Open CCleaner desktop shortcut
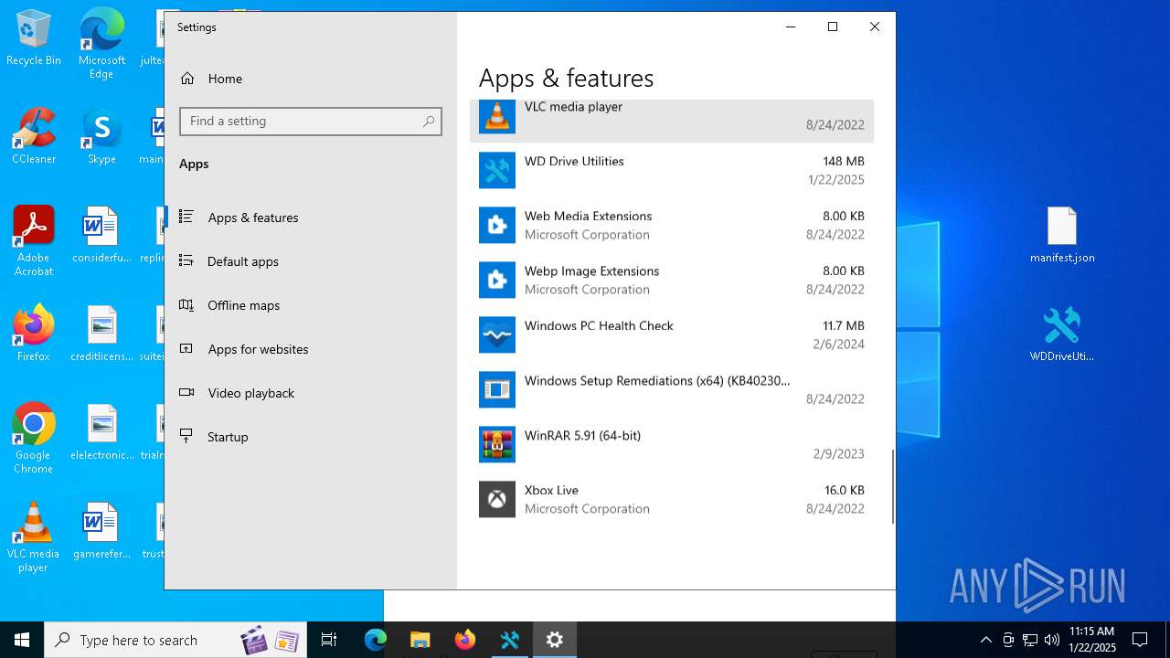The image size is (1170, 658). coord(34,136)
